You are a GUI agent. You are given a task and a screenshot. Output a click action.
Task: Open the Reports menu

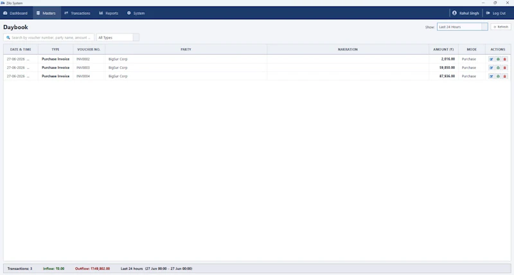tap(109, 13)
